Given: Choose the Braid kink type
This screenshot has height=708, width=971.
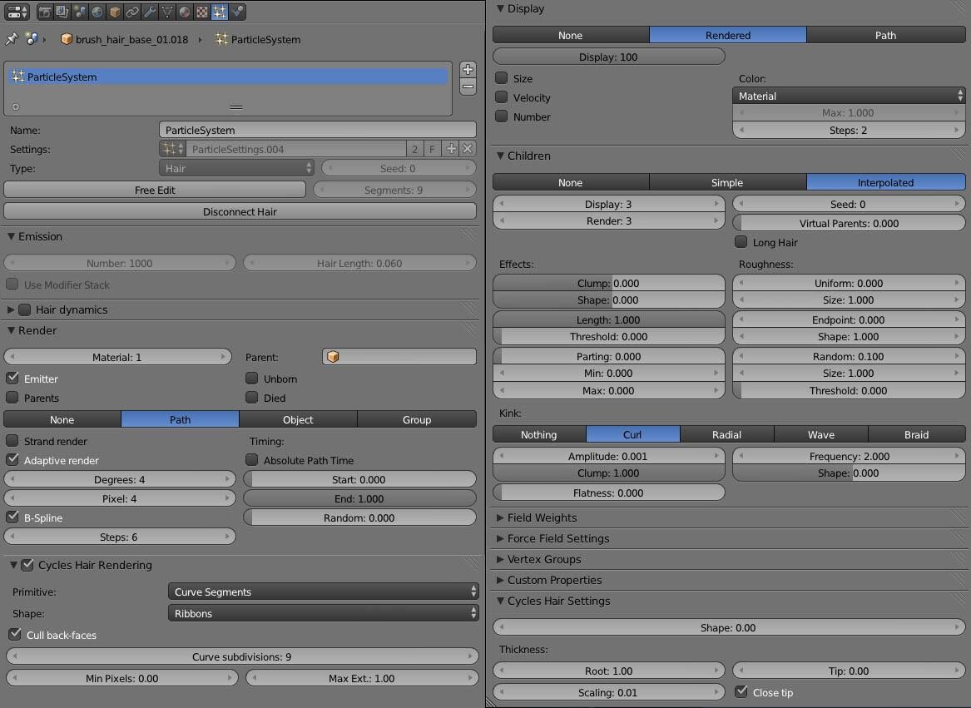Looking at the screenshot, I should tap(917, 435).
